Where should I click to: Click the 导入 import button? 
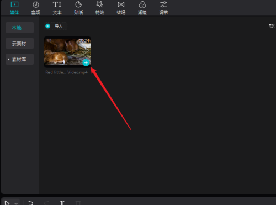pyautogui.click(x=56, y=26)
